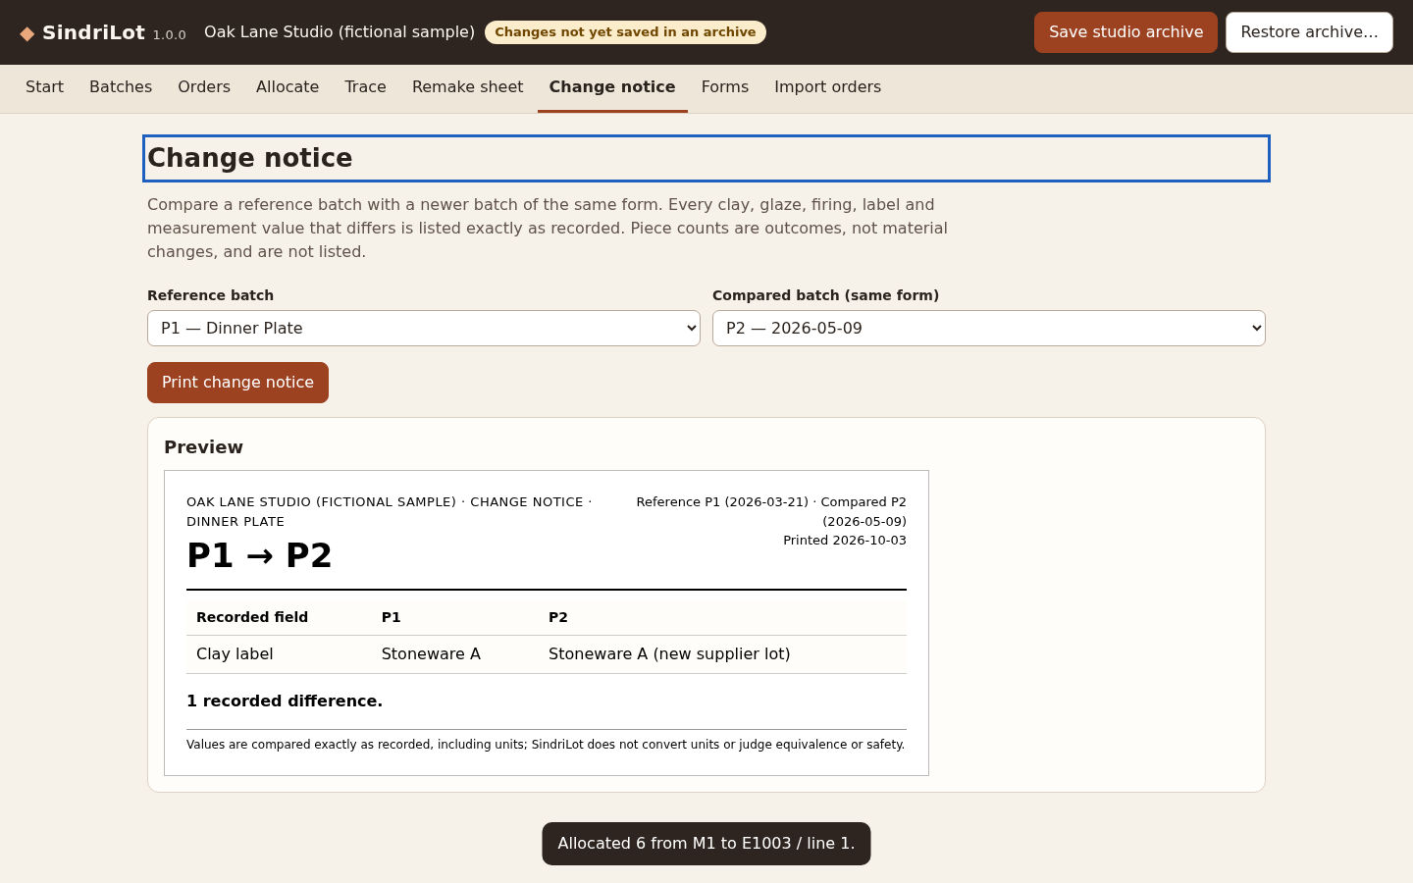
Task: Click the Preview section heading
Action: tap(203, 447)
